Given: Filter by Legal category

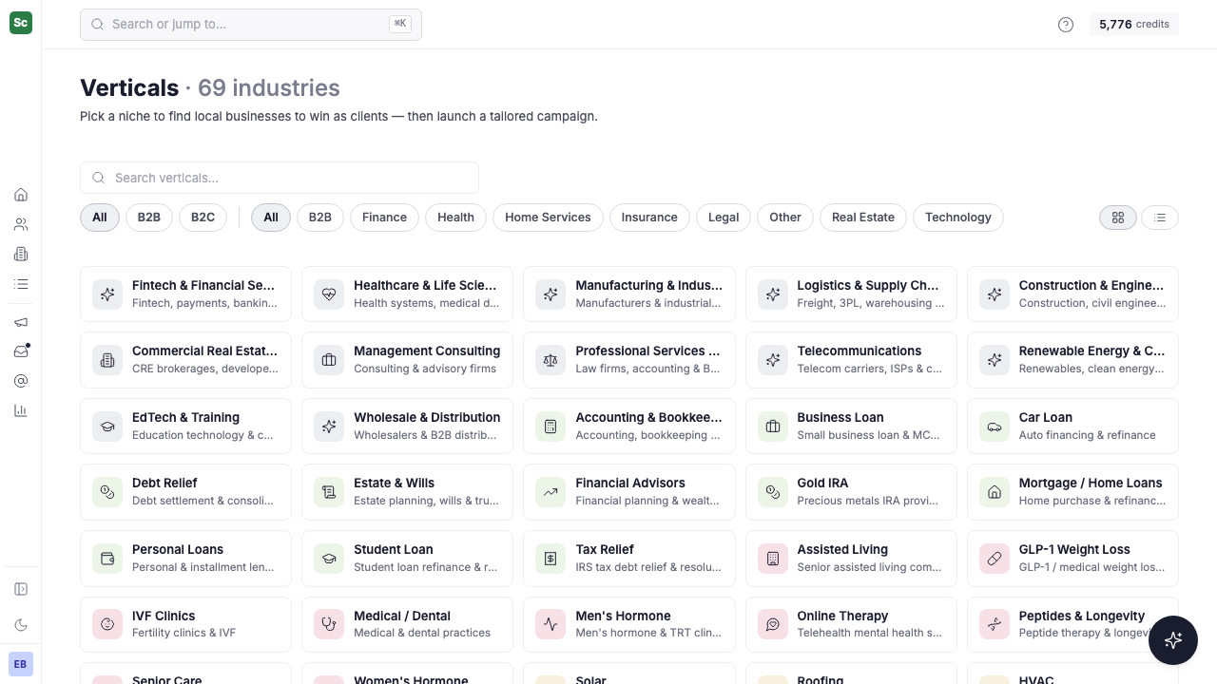Looking at the screenshot, I should (724, 218).
